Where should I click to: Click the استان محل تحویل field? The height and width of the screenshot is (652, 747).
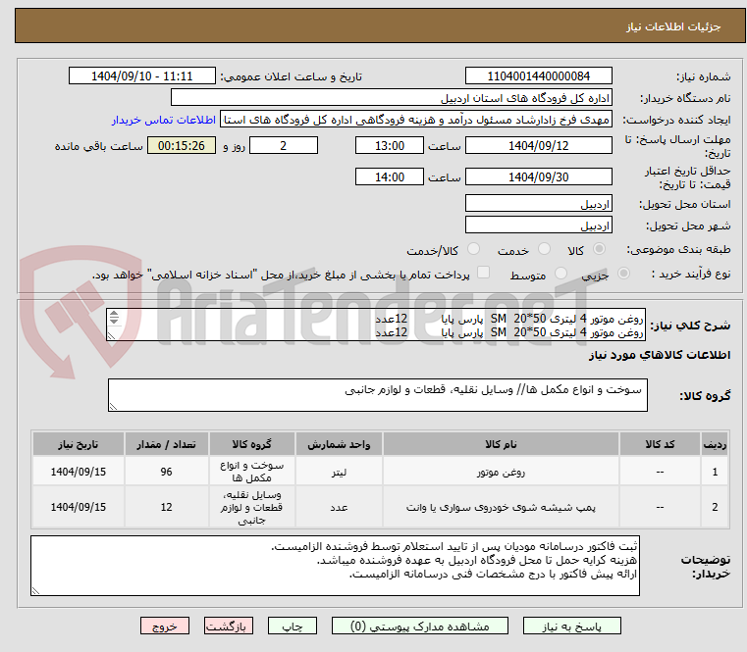coord(538,203)
